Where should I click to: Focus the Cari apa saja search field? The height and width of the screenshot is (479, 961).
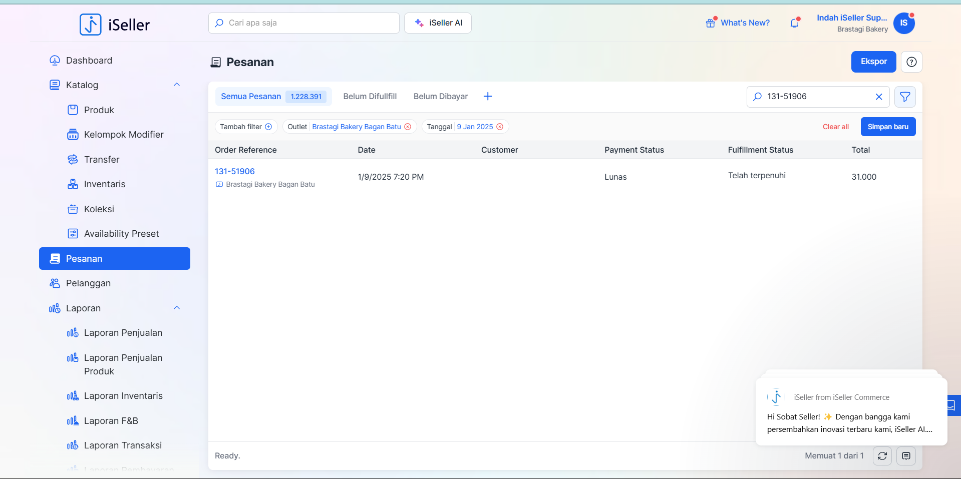[x=304, y=23]
